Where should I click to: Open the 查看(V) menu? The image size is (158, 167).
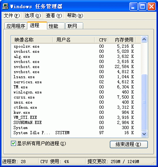(54, 16)
